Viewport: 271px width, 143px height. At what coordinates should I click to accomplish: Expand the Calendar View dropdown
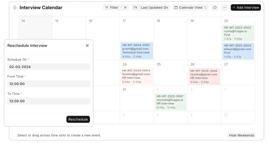coord(190,8)
